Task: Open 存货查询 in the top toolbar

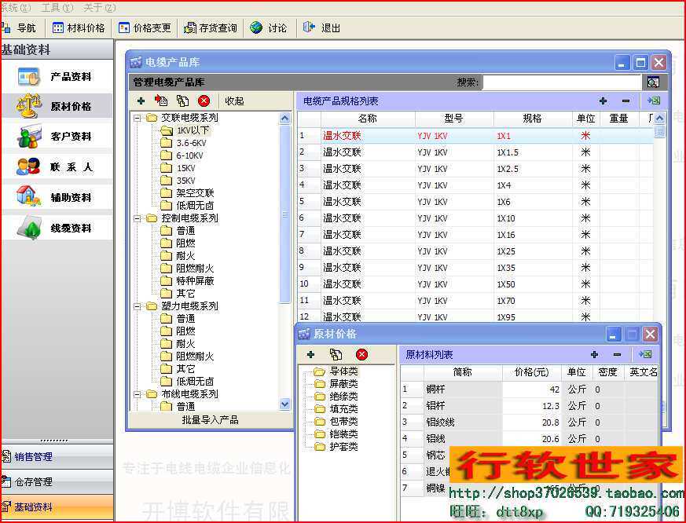Action: 210,27
